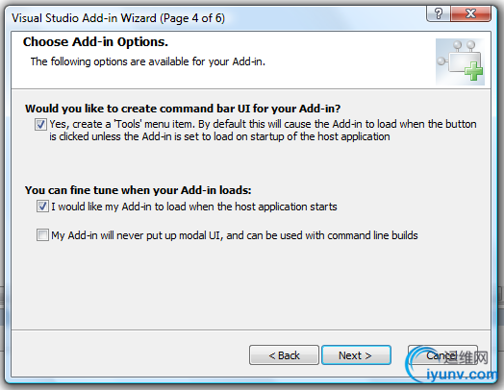Image resolution: width=504 pixels, height=390 pixels.
Task: Click the green plus symbol on wizard graphic
Action: (x=473, y=71)
